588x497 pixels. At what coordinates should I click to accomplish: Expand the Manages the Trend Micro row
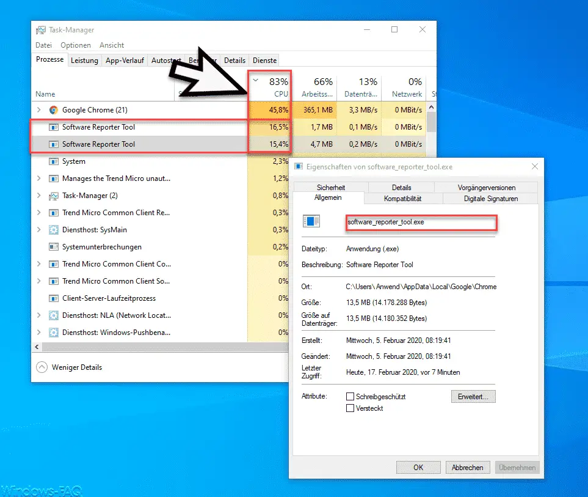point(38,179)
